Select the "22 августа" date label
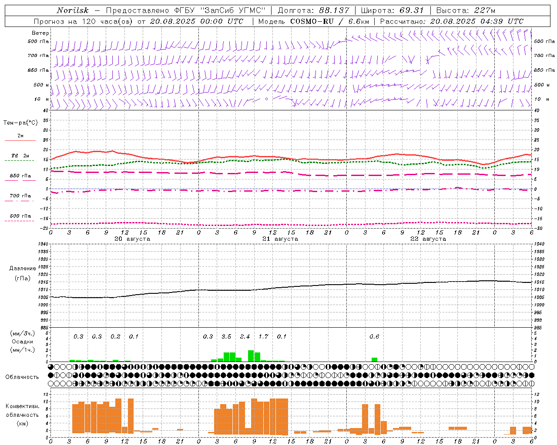 428,239
